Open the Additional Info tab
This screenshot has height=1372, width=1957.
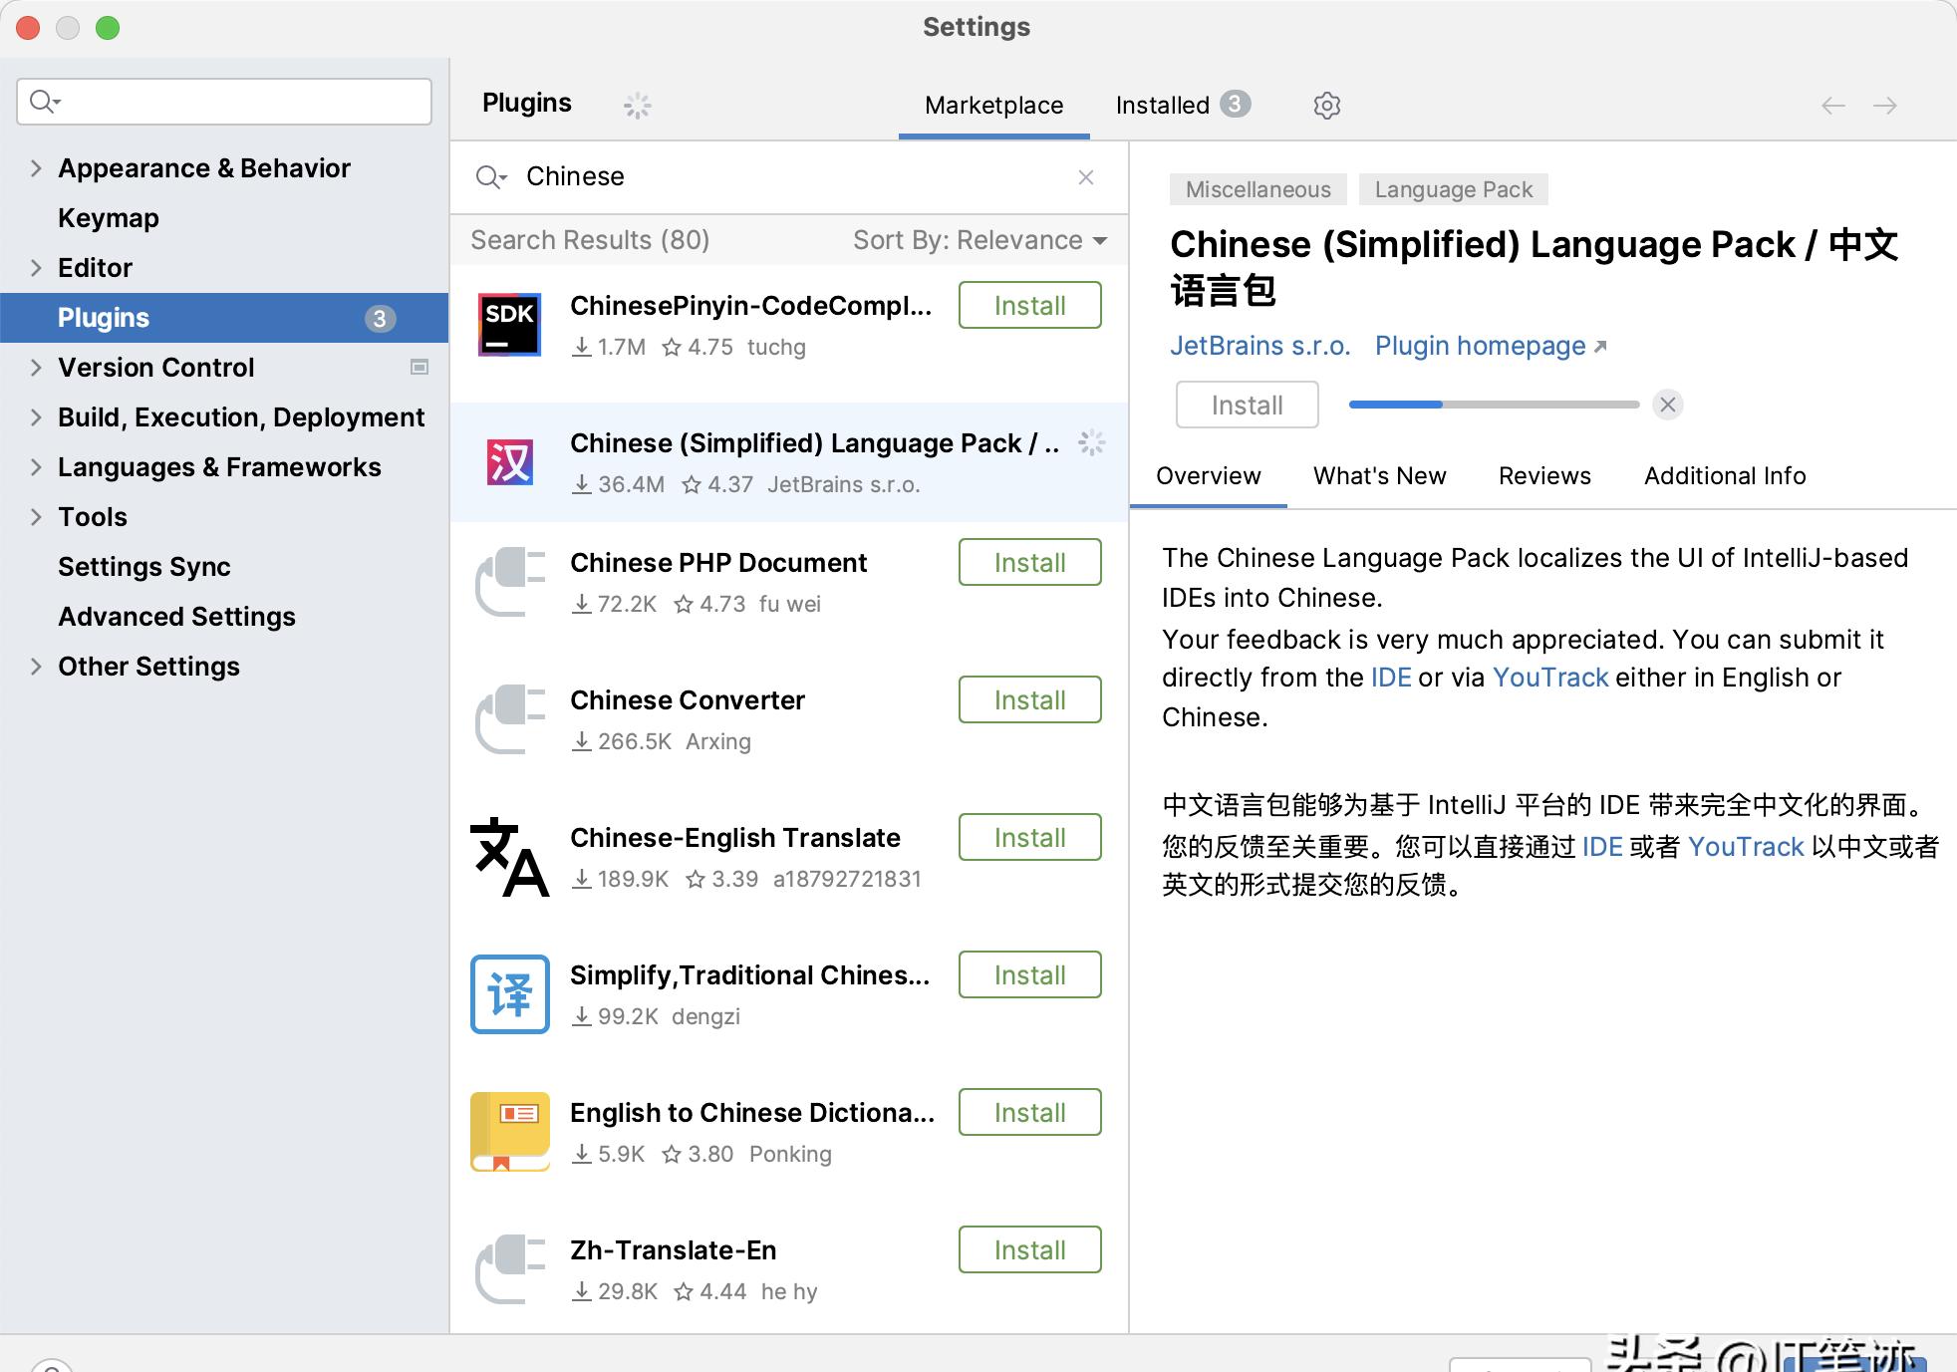point(1725,476)
